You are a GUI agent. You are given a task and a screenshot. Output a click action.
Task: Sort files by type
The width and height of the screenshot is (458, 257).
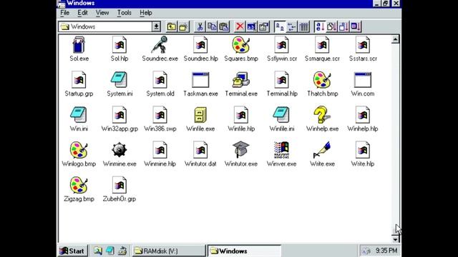(x=331, y=27)
